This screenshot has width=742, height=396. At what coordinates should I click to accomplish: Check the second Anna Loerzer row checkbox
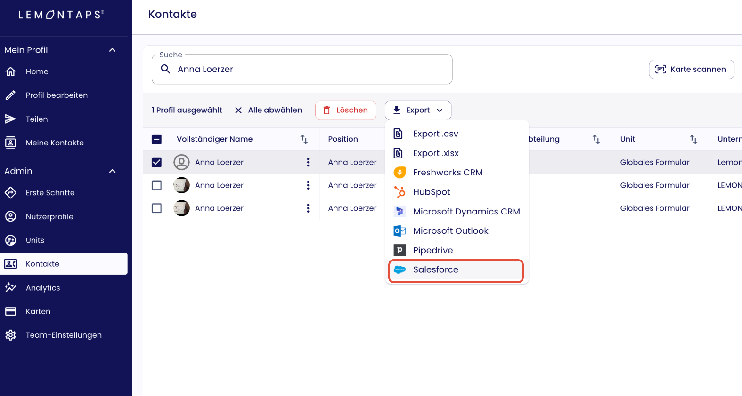(x=156, y=185)
